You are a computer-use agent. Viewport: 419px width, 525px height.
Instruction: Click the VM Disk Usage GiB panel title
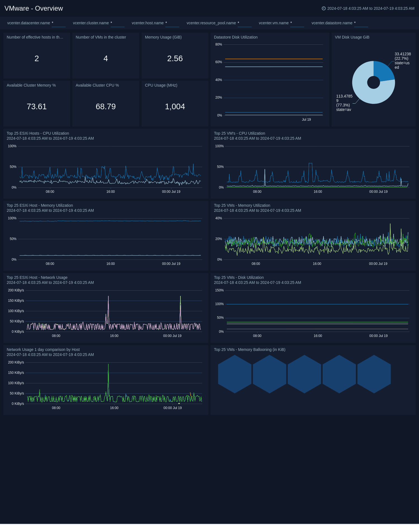click(352, 37)
